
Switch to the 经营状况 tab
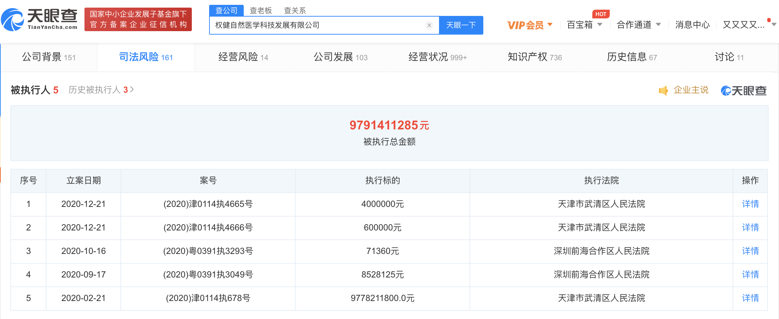[438, 57]
